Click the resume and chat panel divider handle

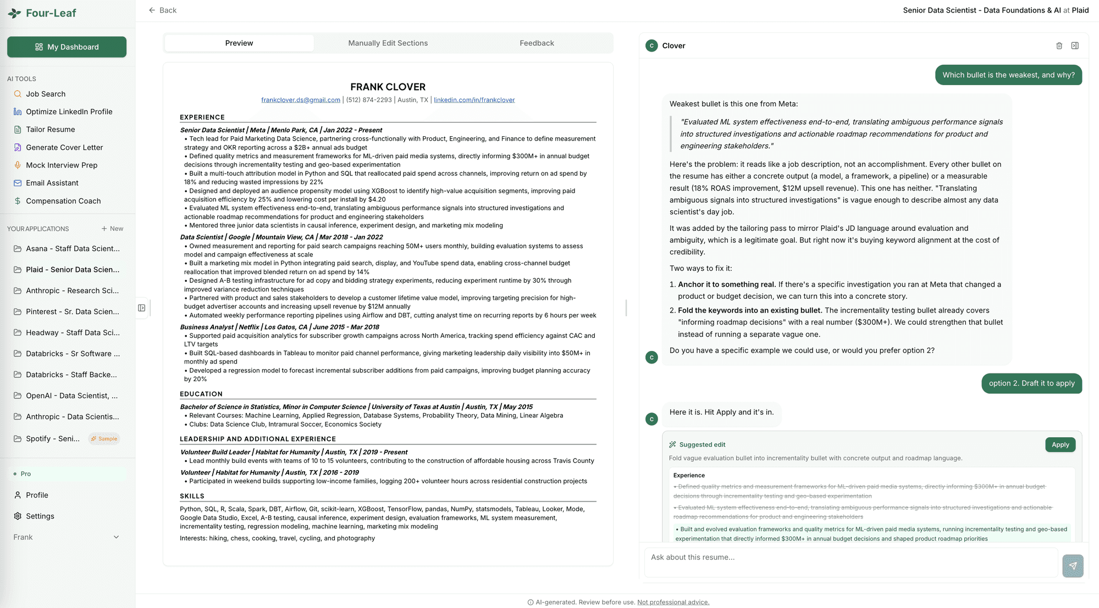point(626,308)
